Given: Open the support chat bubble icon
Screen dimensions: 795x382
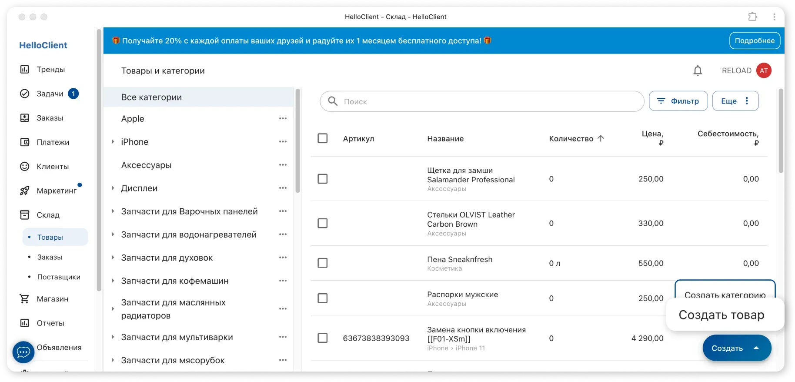Looking at the screenshot, I should [x=23, y=352].
